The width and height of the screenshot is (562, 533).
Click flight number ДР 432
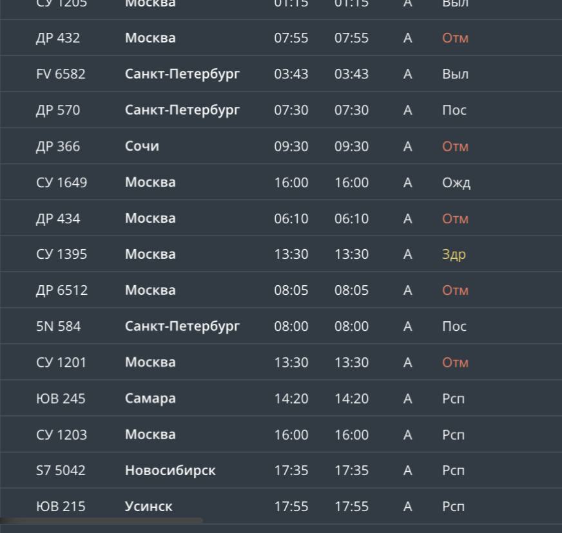click(58, 38)
